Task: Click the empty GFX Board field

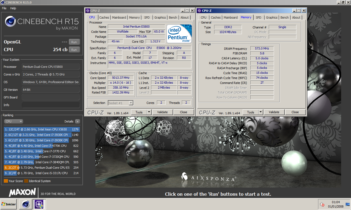Action: coord(51,97)
